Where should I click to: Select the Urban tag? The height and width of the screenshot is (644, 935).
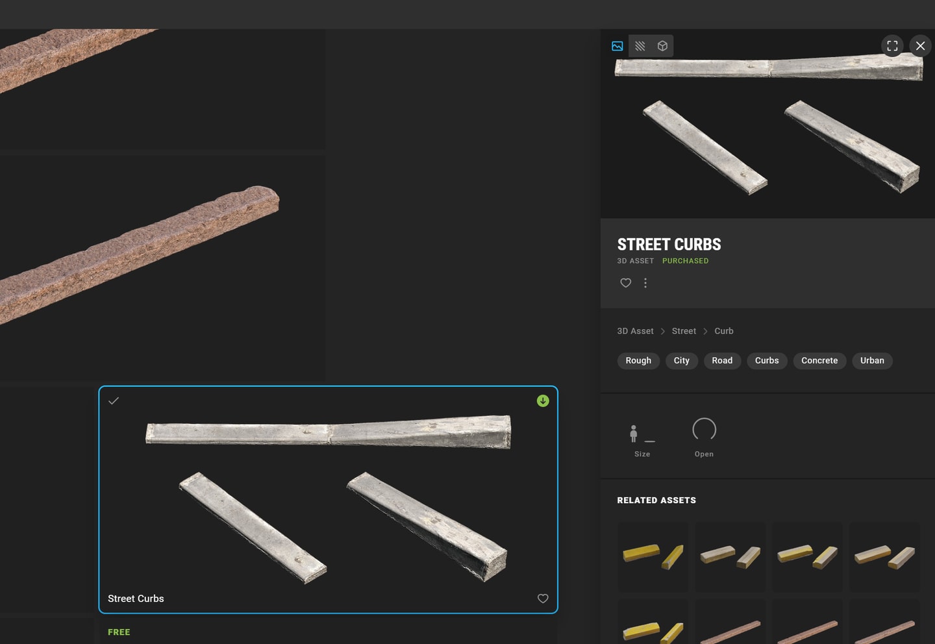[872, 361]
